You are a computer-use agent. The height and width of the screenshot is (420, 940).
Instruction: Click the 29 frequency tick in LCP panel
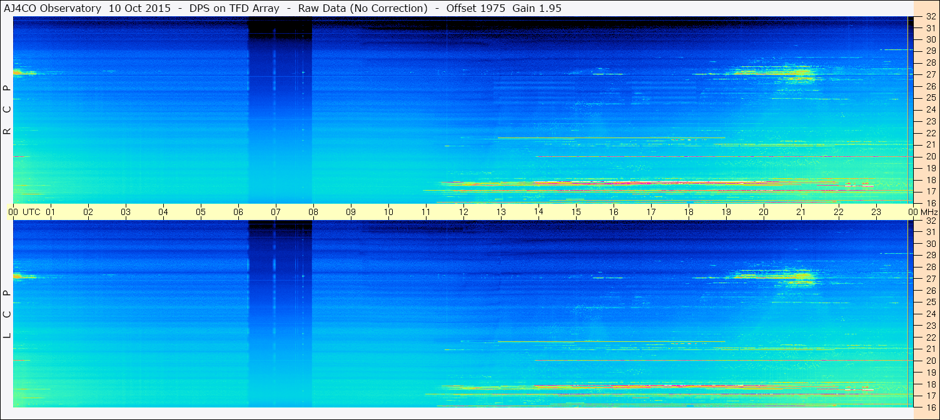click(x=930, y=256)
